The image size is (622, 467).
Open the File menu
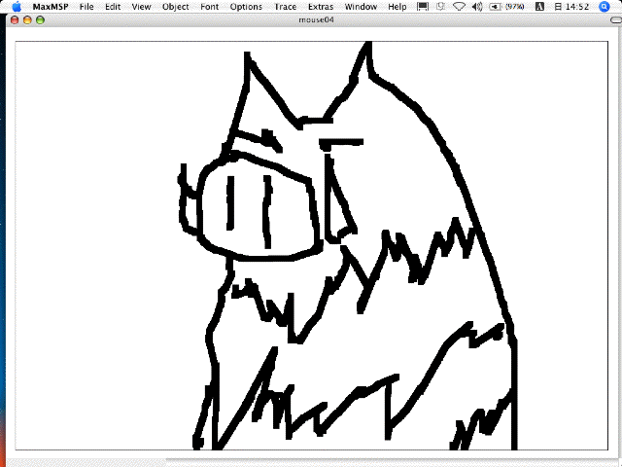coord(86,7)
